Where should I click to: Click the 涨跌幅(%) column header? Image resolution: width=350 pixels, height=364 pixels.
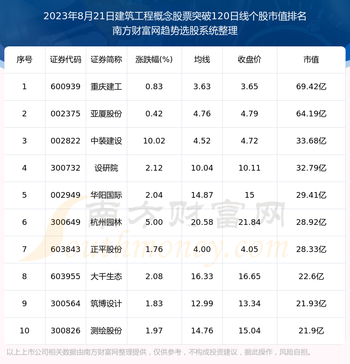click(154, 59)
